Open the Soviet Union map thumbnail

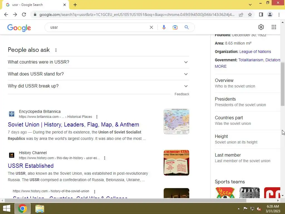point(176,121)
